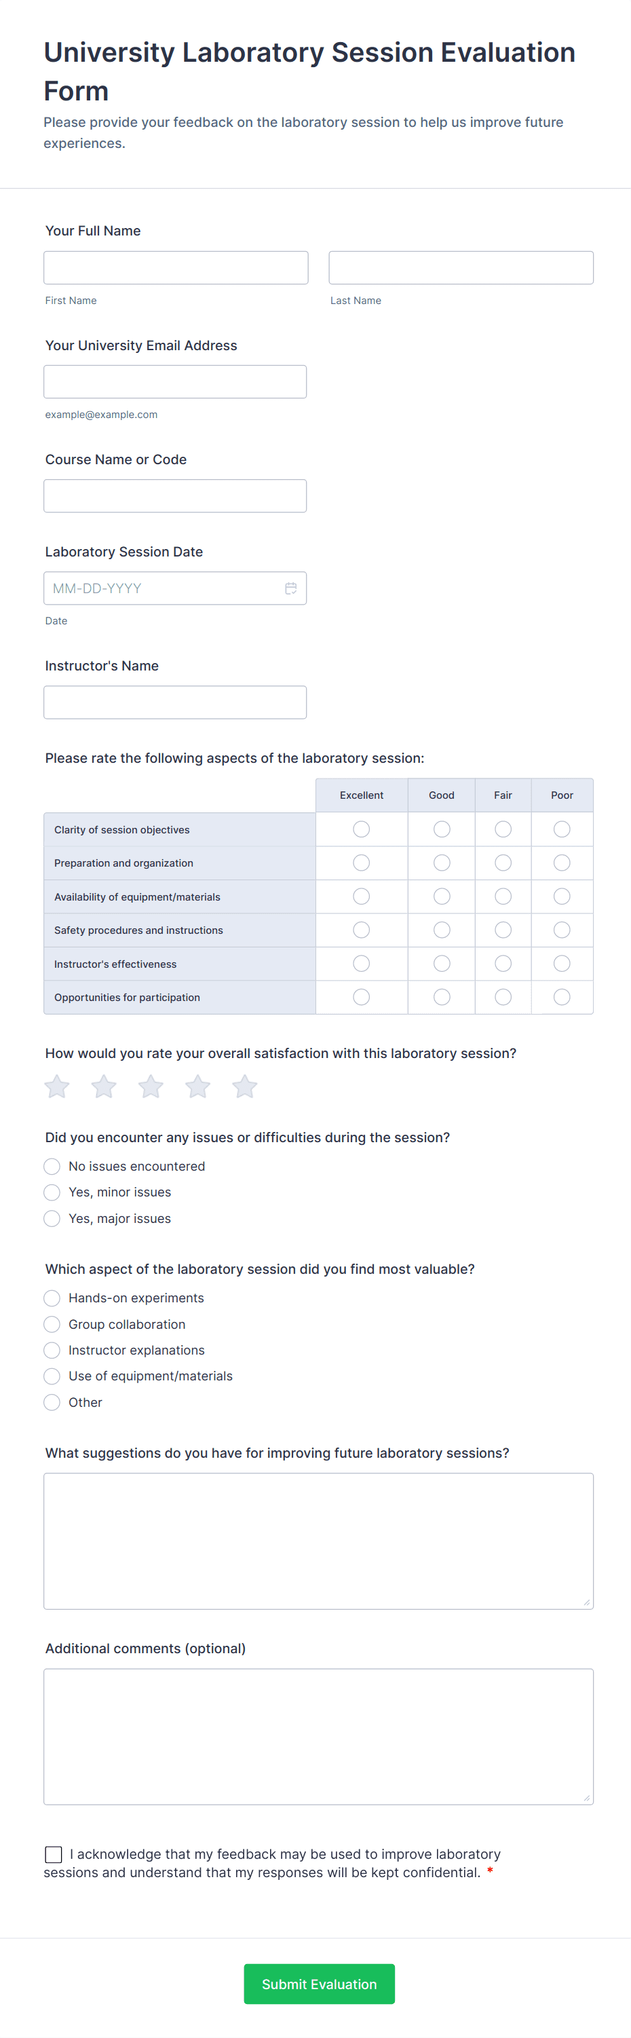
Task: Give five-star overall satisfaction rating
Action: pos(245,1087)
